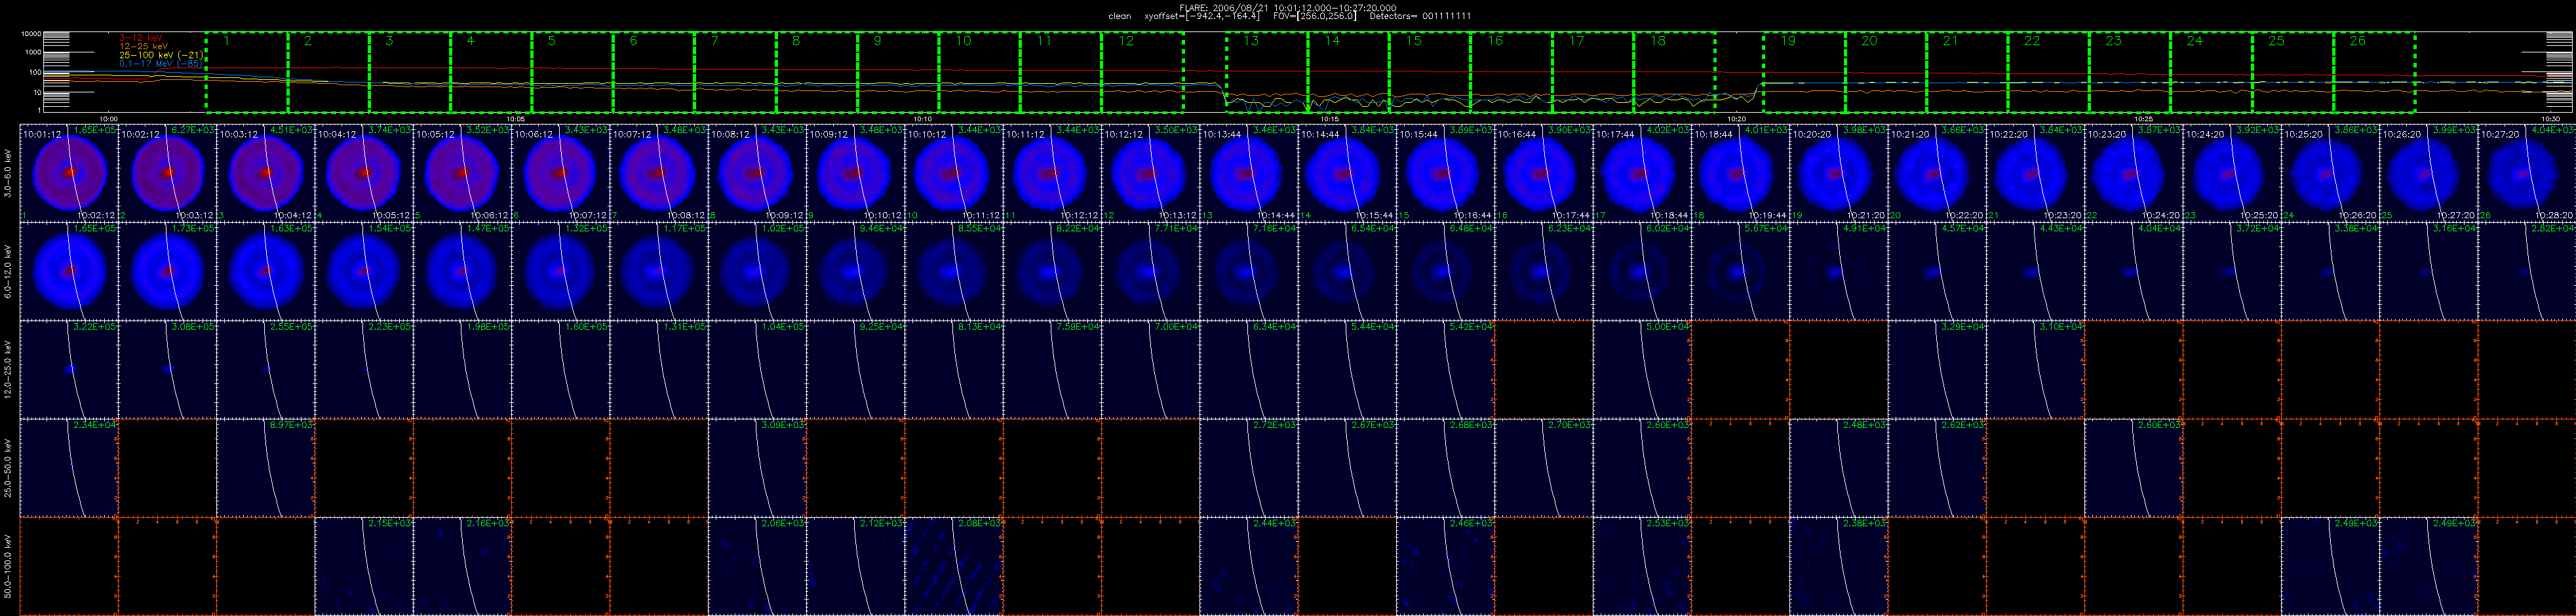
Task: Select time interval box 18 in light curve
Action: (1675, 71)
